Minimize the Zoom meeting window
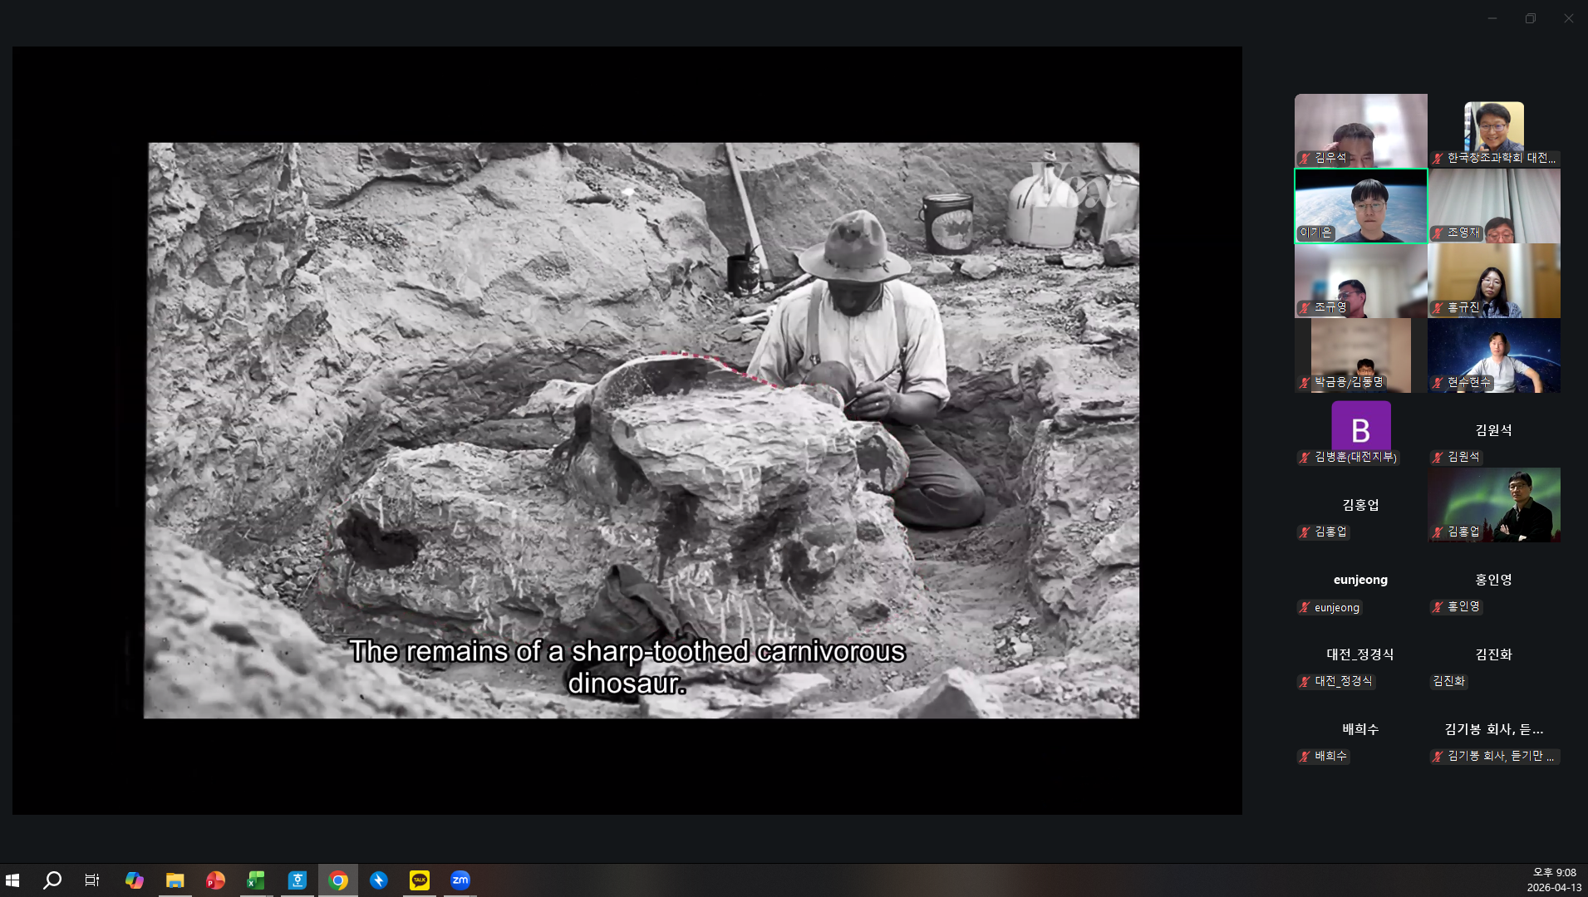 pyautogui.click(x=1492, y=18)
